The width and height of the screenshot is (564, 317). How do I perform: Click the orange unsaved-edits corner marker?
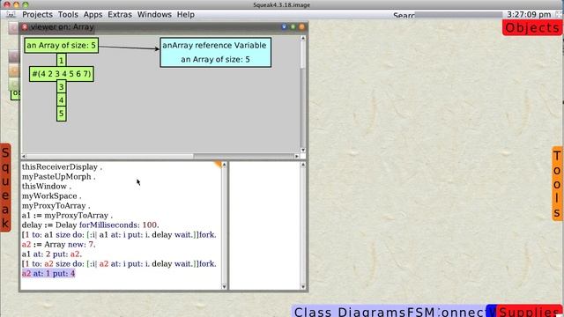click(218, 165)
